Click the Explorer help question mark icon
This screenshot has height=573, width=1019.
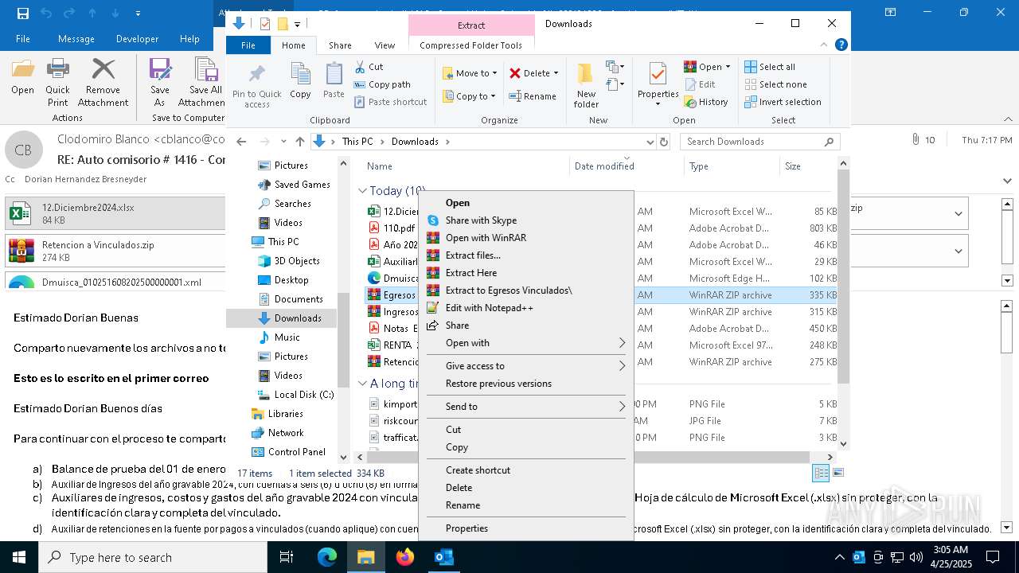point(842,45)
